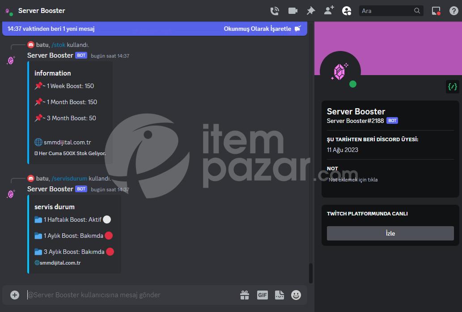The image size is (462, 312).
Task: Click the BOT tag in profile panel
Action: tap(392, 121)
